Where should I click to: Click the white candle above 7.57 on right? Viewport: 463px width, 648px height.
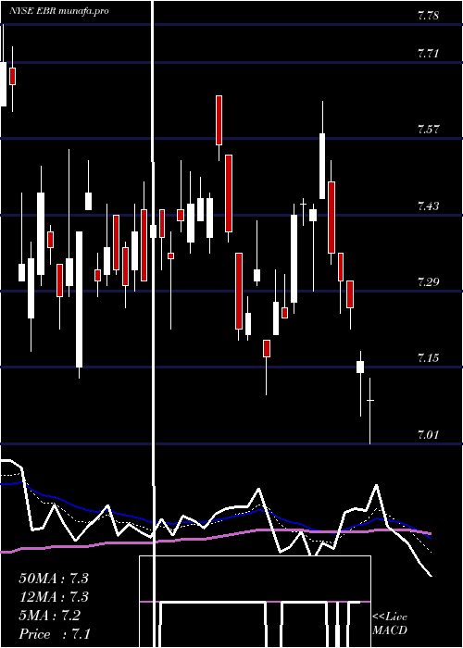322,166
